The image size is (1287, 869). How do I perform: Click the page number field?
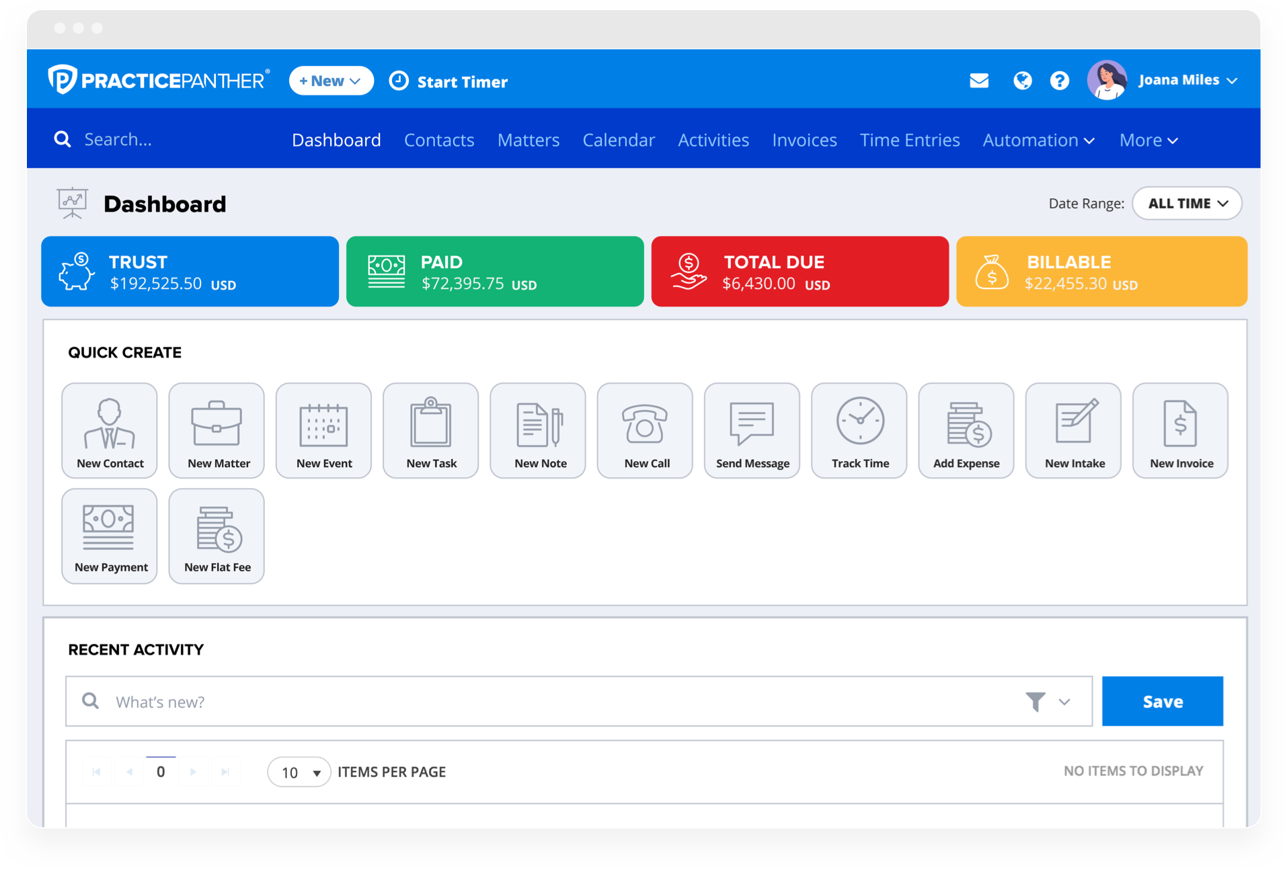coord(161,772)
